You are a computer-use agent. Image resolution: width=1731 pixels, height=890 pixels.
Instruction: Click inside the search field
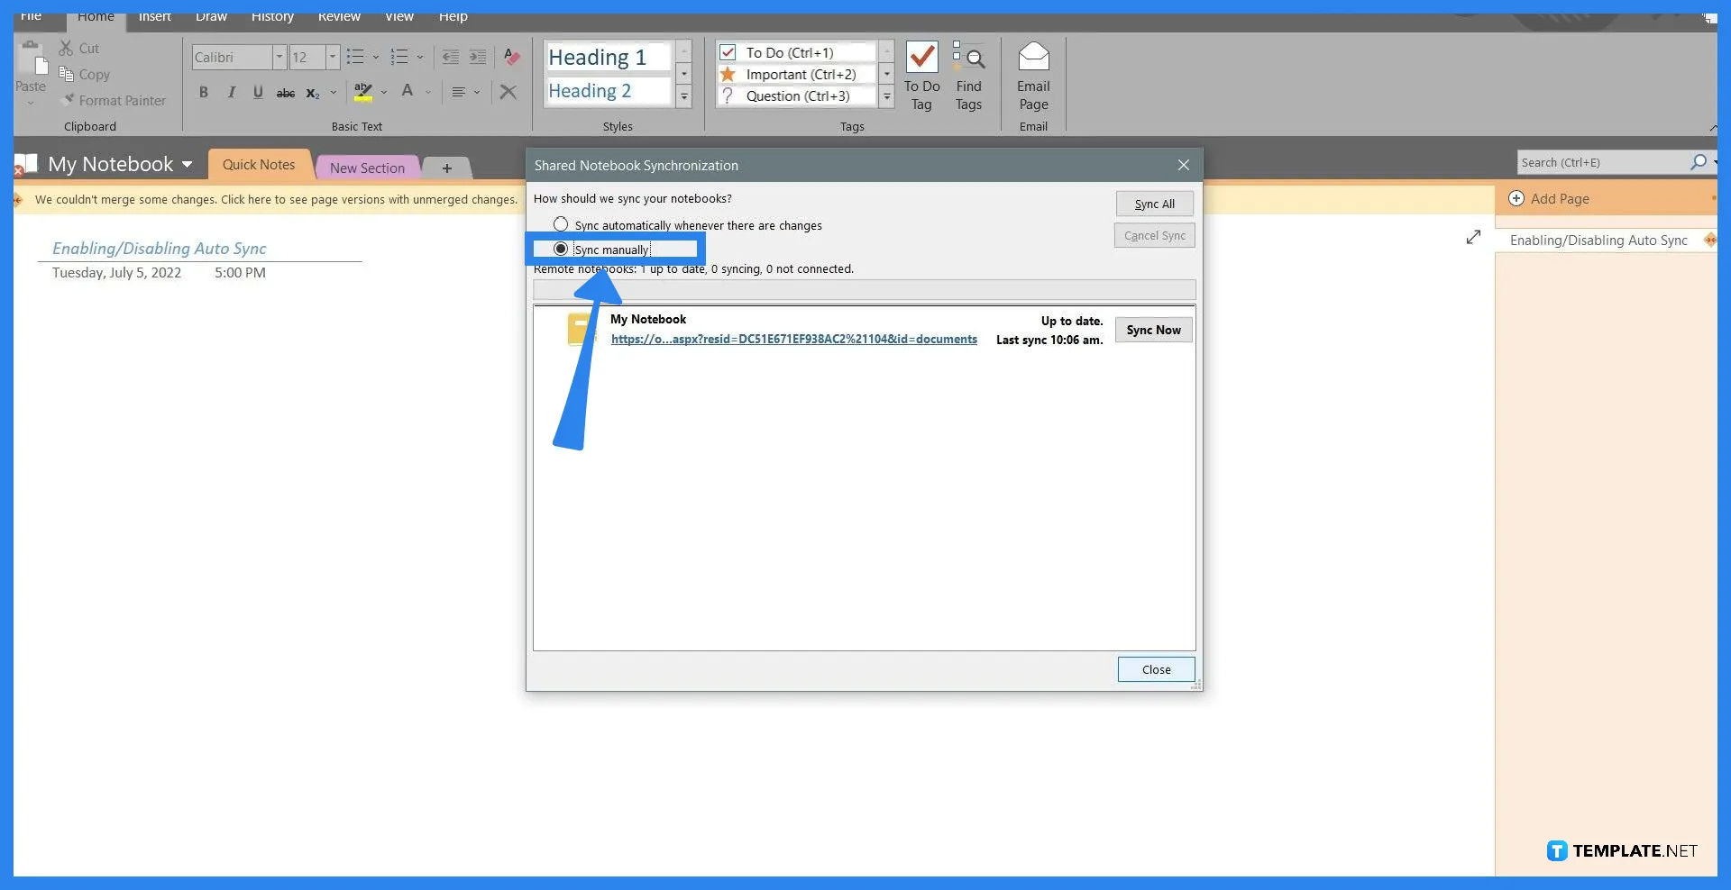[x=1596, y=162]
